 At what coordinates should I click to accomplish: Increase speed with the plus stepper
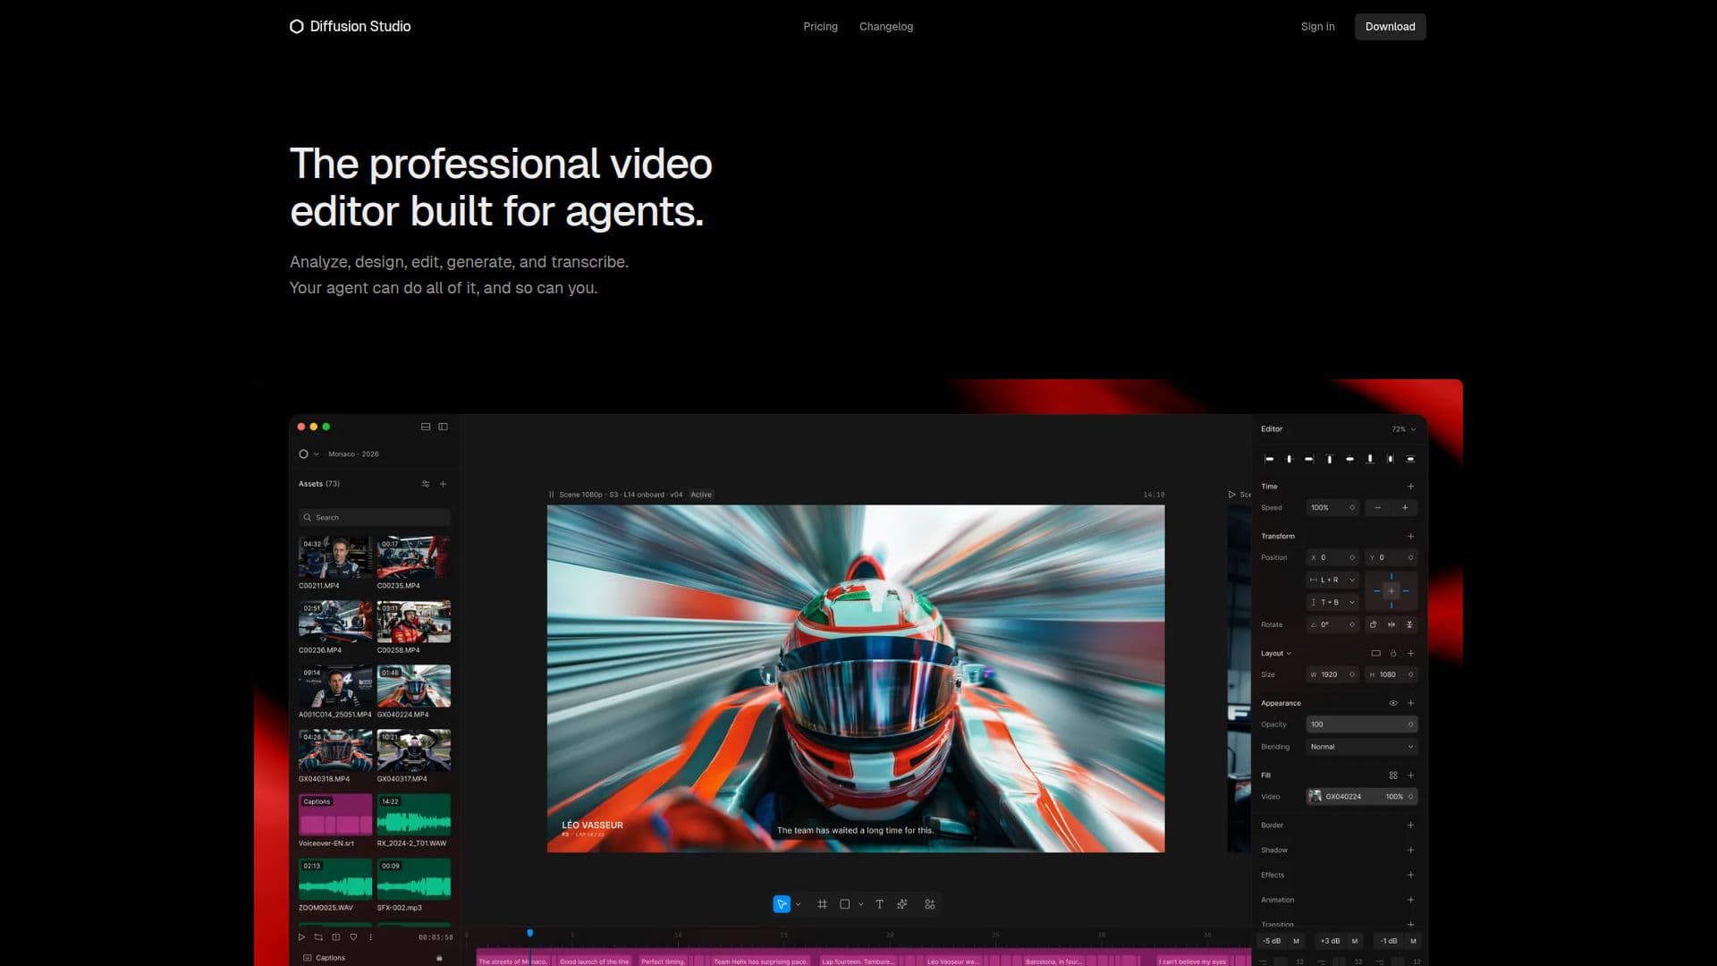click(1405, 508)
